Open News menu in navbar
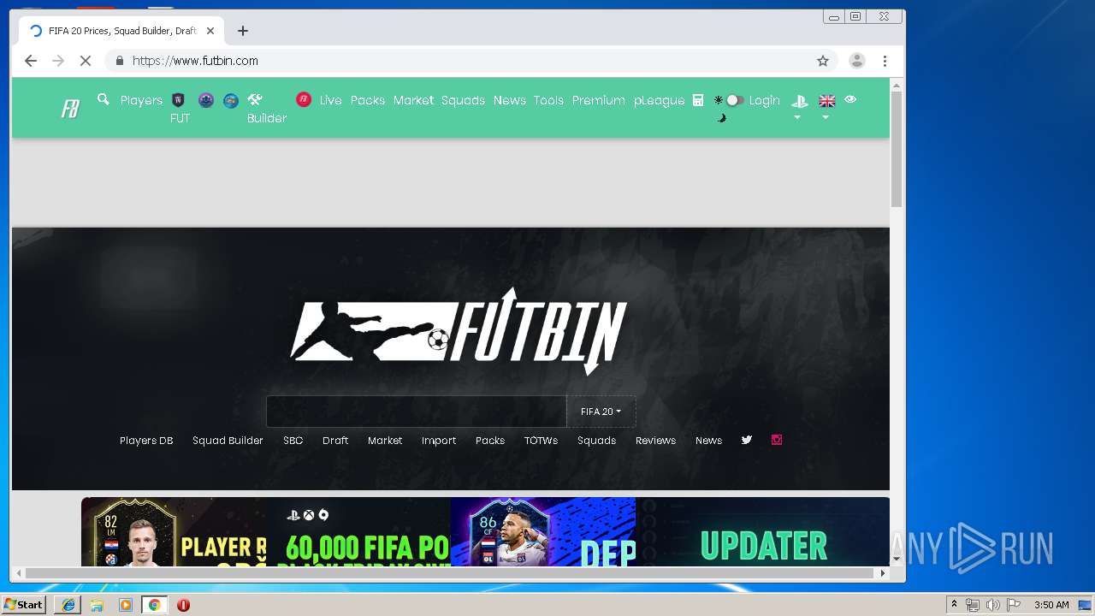The image size is (1095, 616). click(x=510, y=100)
